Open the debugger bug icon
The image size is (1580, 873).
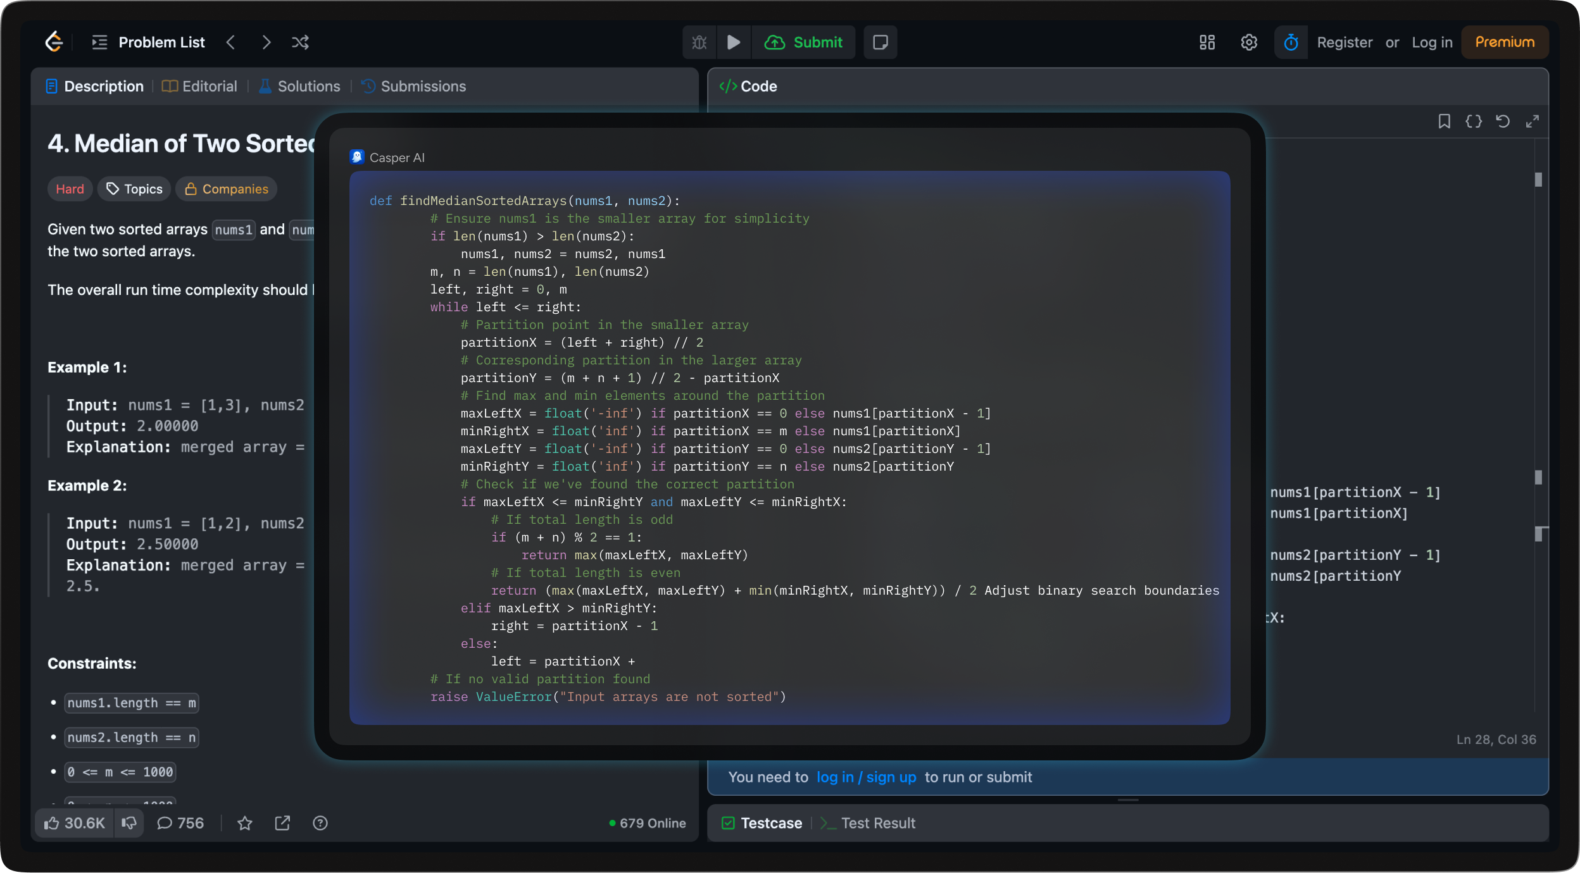699,42
